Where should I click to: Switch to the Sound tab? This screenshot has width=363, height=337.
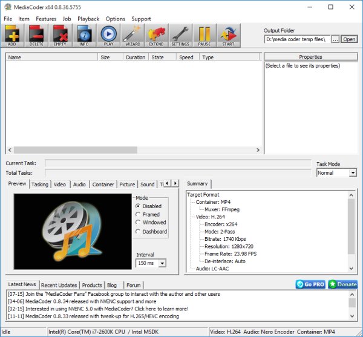tap(147, 185)
